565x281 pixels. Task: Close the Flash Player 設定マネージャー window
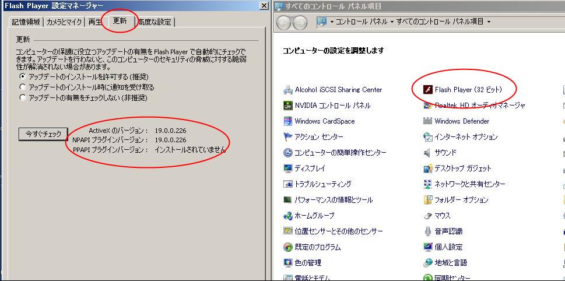pyautogui.click(x=264, y=5)
